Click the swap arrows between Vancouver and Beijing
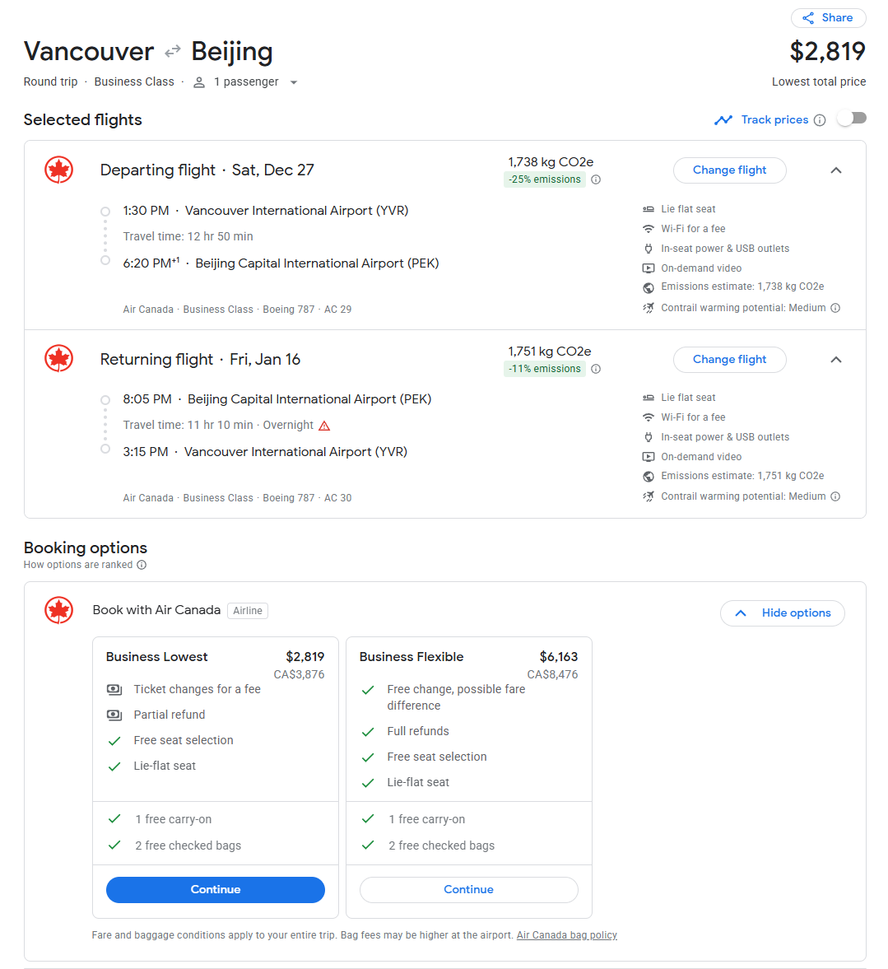Image resolution: width=888 pixels, height=969 pixels. (x=172, y=51)
